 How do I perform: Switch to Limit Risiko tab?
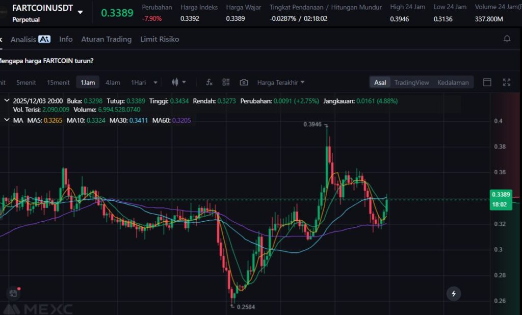point(160,39)
